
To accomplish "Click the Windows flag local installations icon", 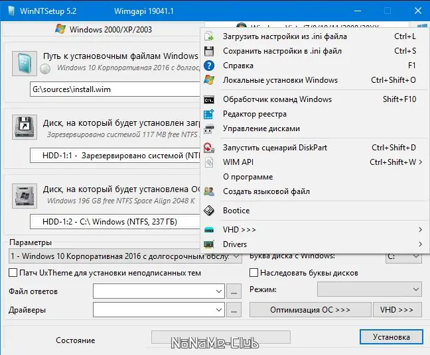I will [209, 80].
